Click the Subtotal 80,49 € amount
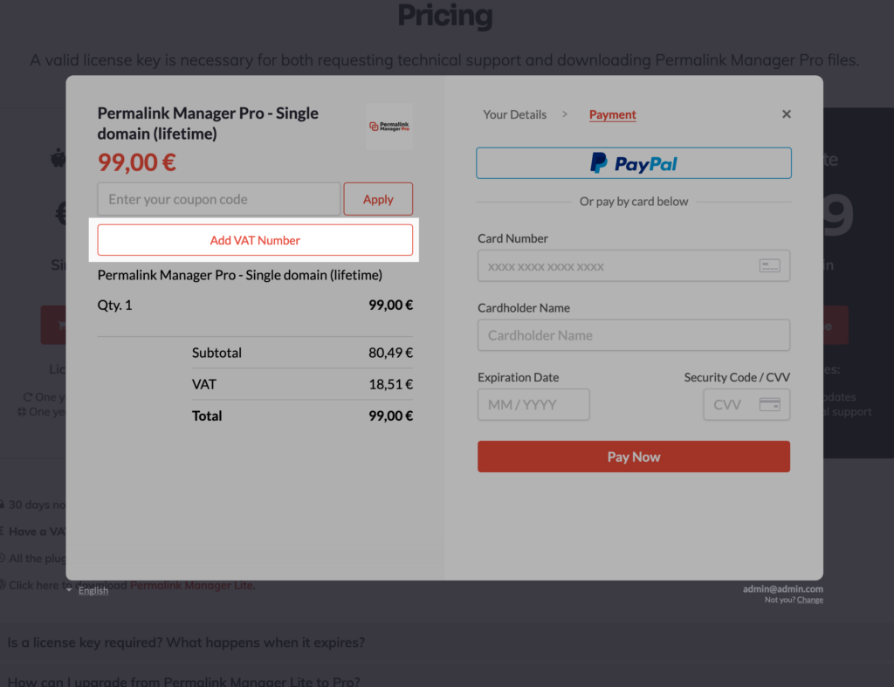 click(x=390, y=353)
